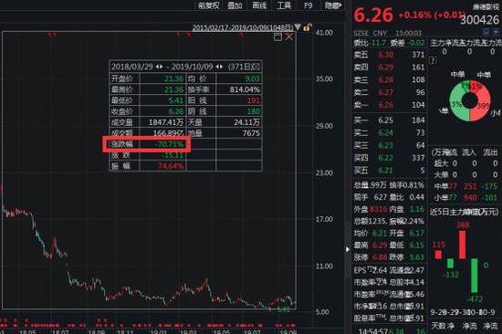The height and width of the screenshot is (334, 502).
Task: Click the restore window icon of statistics panel
Action: [277, 37]
